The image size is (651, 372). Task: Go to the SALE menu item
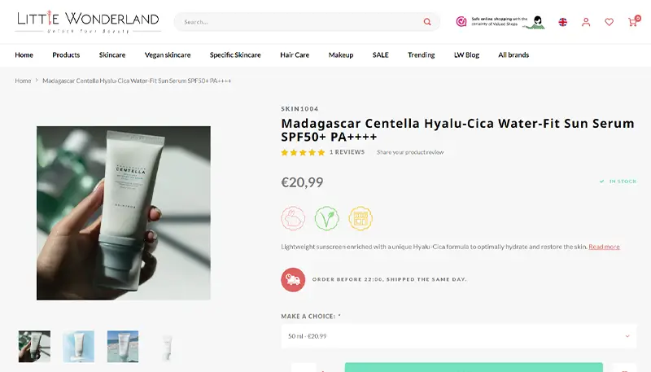[380, 55]
